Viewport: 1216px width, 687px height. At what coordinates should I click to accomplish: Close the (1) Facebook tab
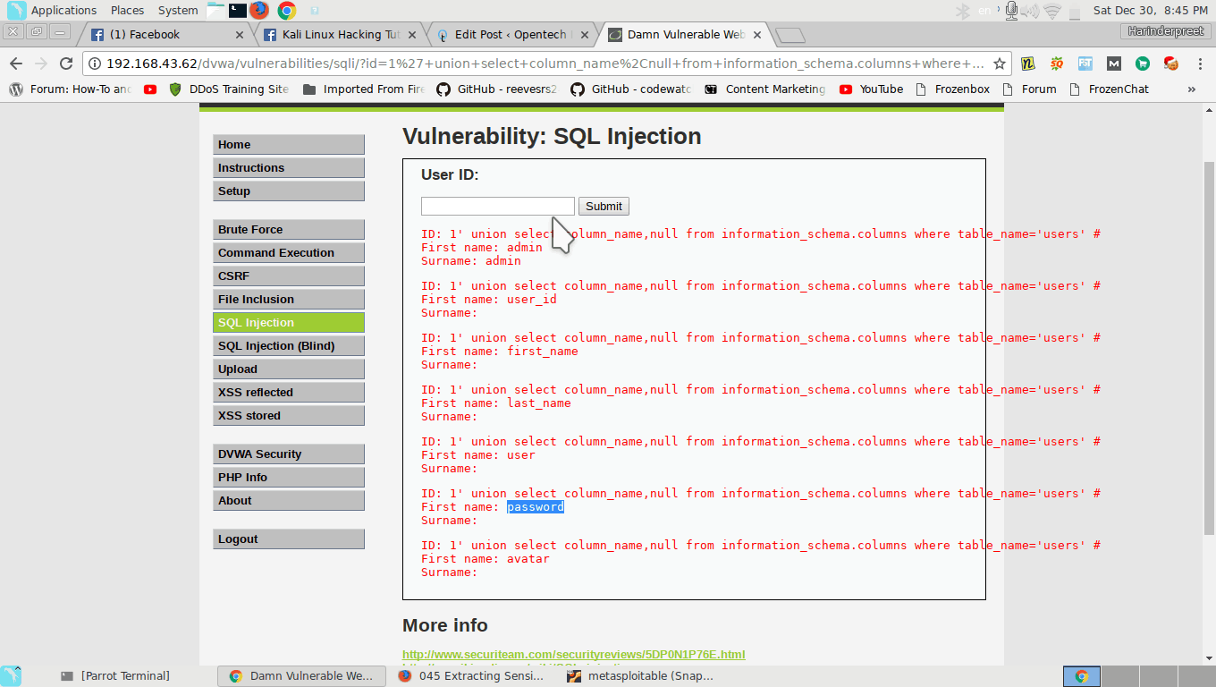click(240, 35)
